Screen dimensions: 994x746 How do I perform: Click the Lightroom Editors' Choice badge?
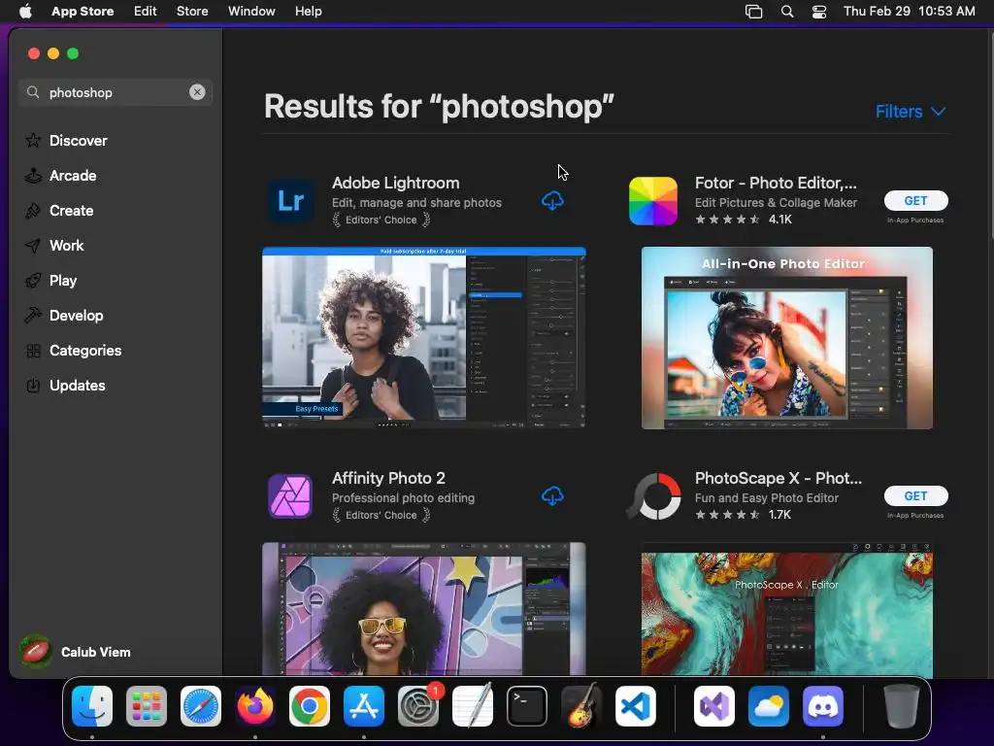[381, 220]
